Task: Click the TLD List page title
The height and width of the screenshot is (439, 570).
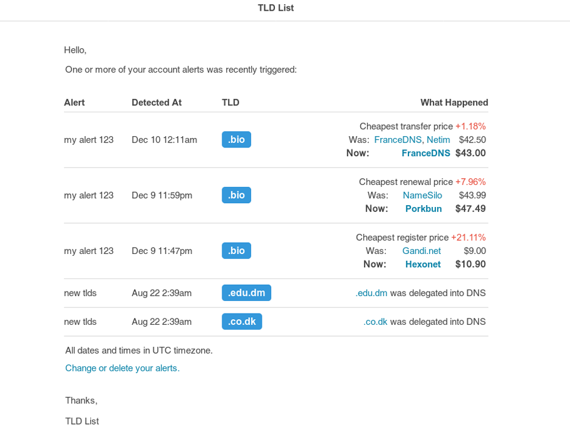Action: pyautogui.click(x=276, y=8)
